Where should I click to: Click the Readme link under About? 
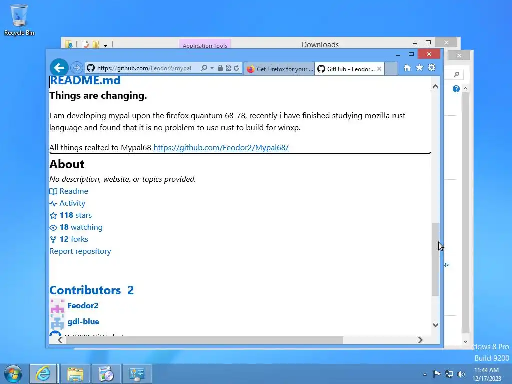pos(74,191)
